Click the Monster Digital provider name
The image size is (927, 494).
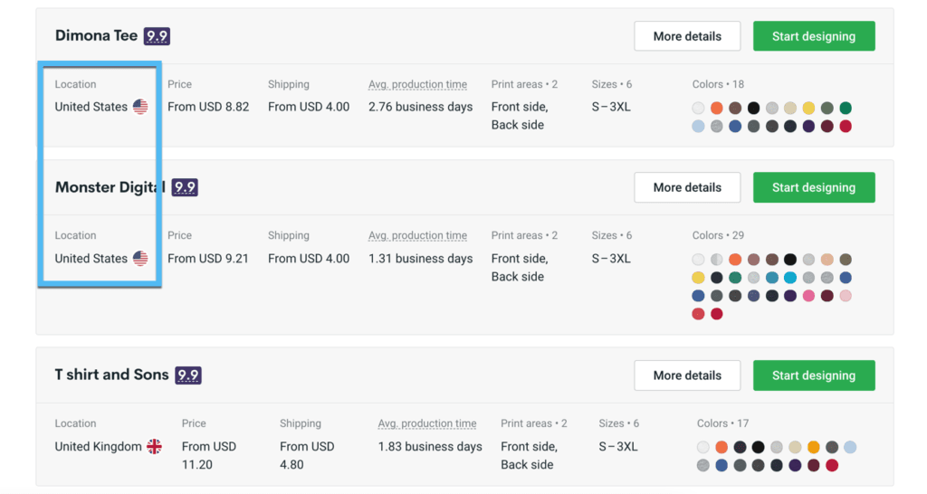[110, 187]
